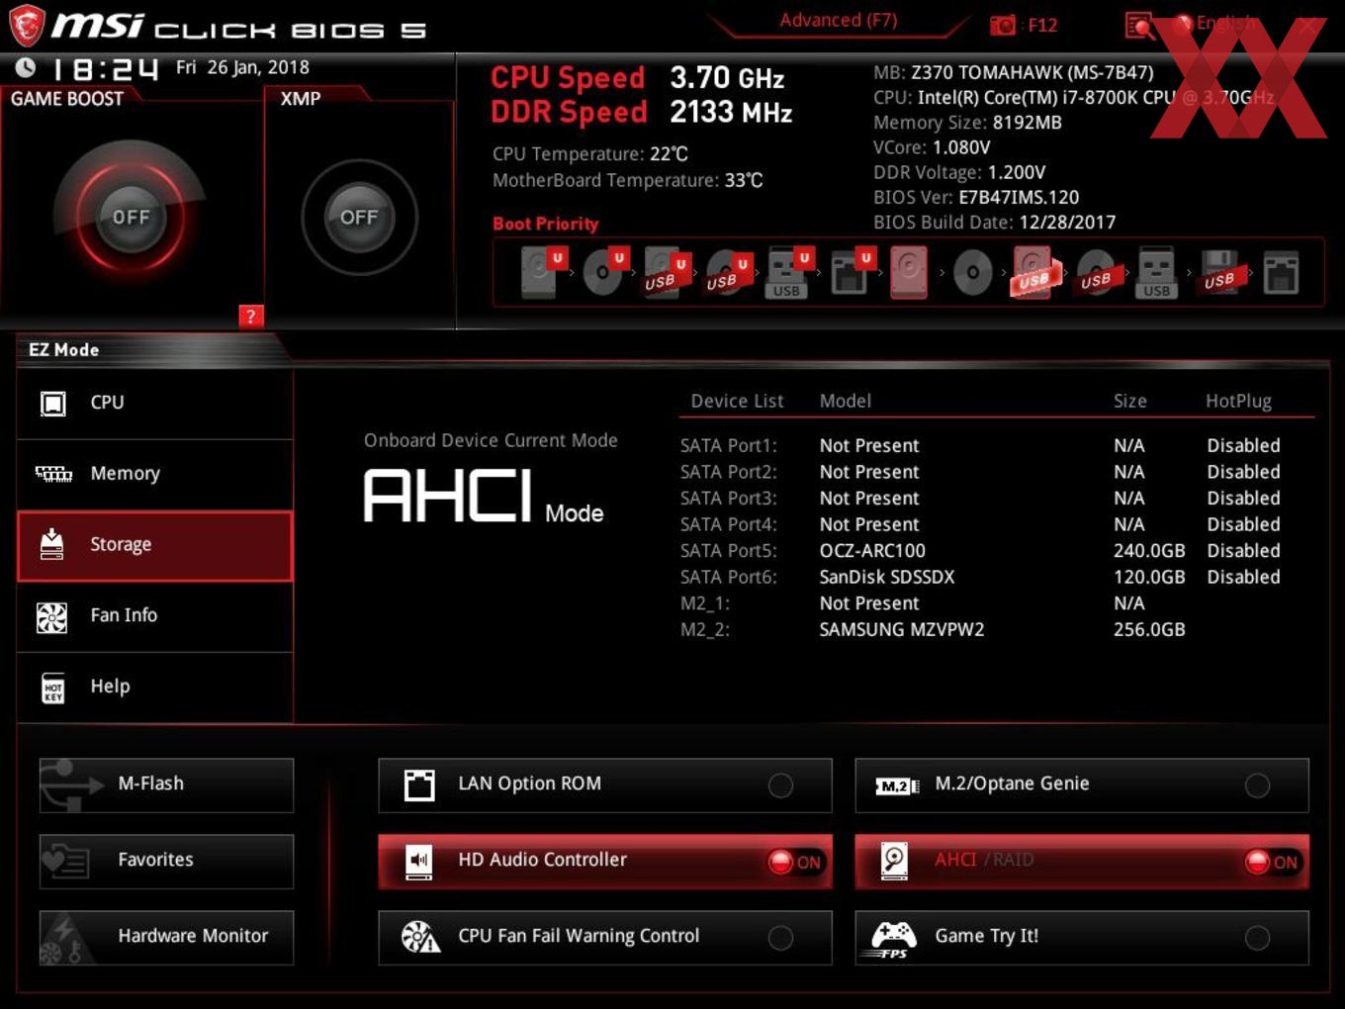This screenshot has width=1345, height=1009.
Task: Select the M2_2: row label
Action: (705, 629)
